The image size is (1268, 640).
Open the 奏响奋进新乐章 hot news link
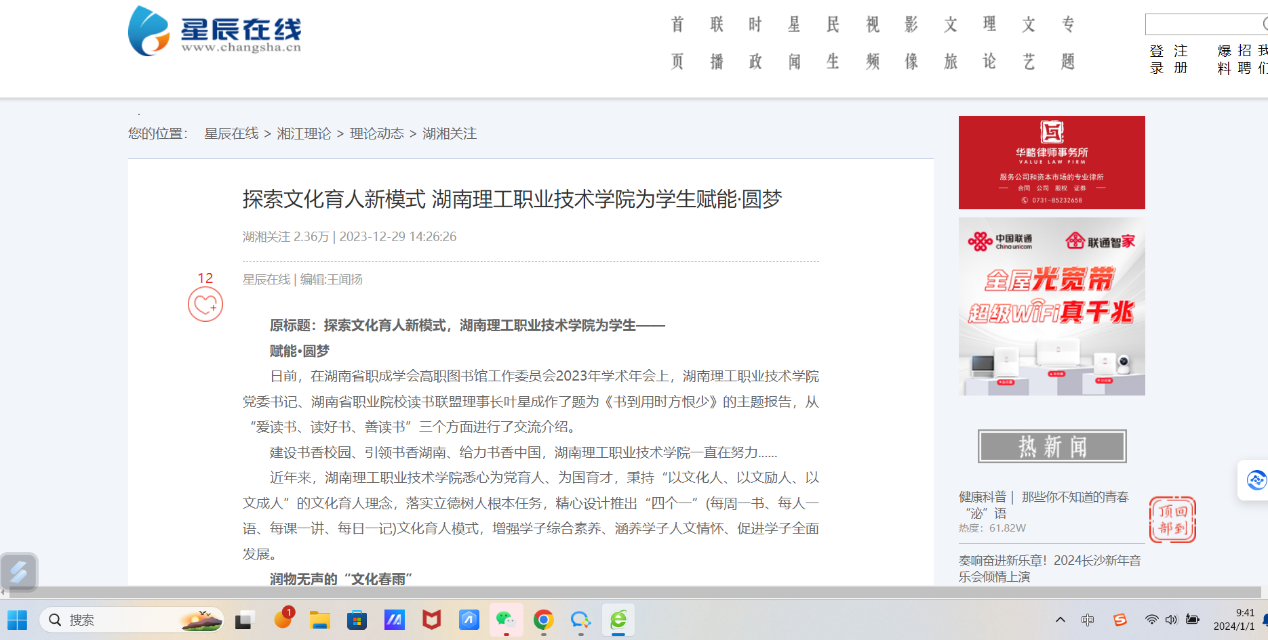(1049, 568)
